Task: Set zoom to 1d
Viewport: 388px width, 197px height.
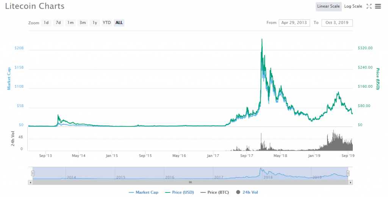Action: click(46, 23)
